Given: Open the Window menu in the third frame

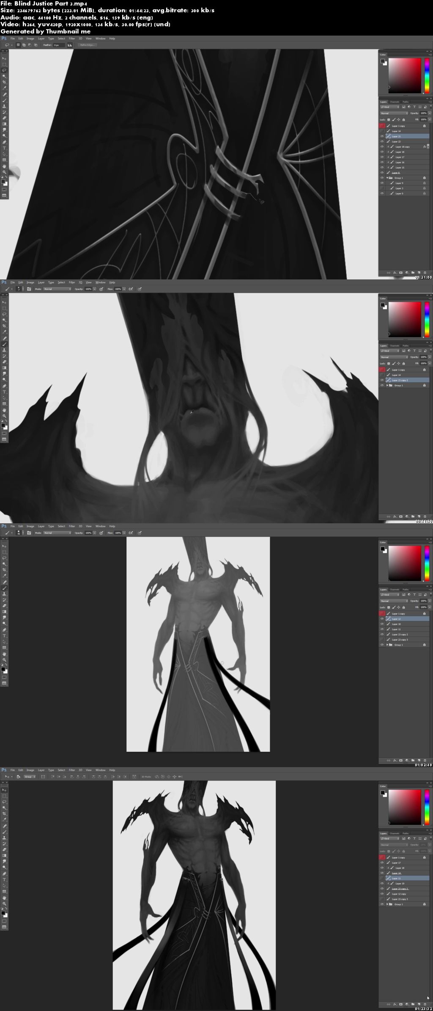Looking at the screenshot, I should (100, 526).
